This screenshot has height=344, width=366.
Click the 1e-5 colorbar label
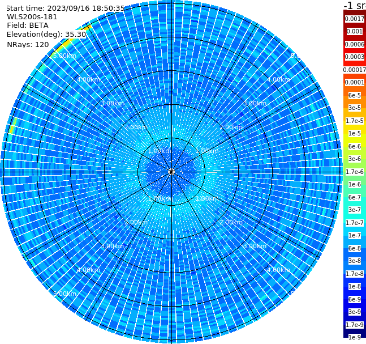click(355, 133)
